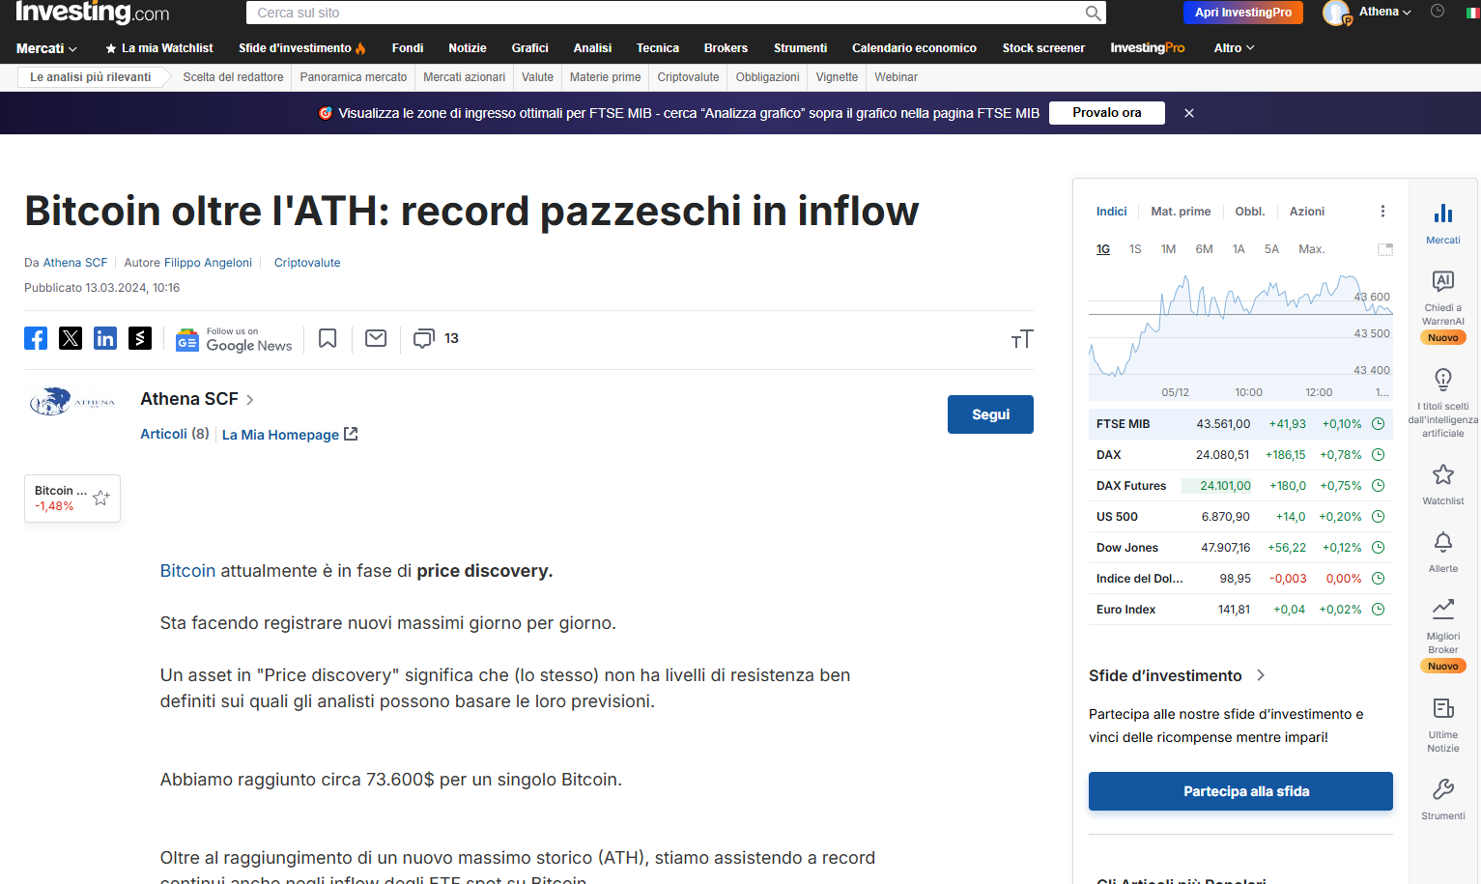Expand the Altro dropdown menu
Image resolution: width=1481 pixels, height=884 pixels.
1234,48
